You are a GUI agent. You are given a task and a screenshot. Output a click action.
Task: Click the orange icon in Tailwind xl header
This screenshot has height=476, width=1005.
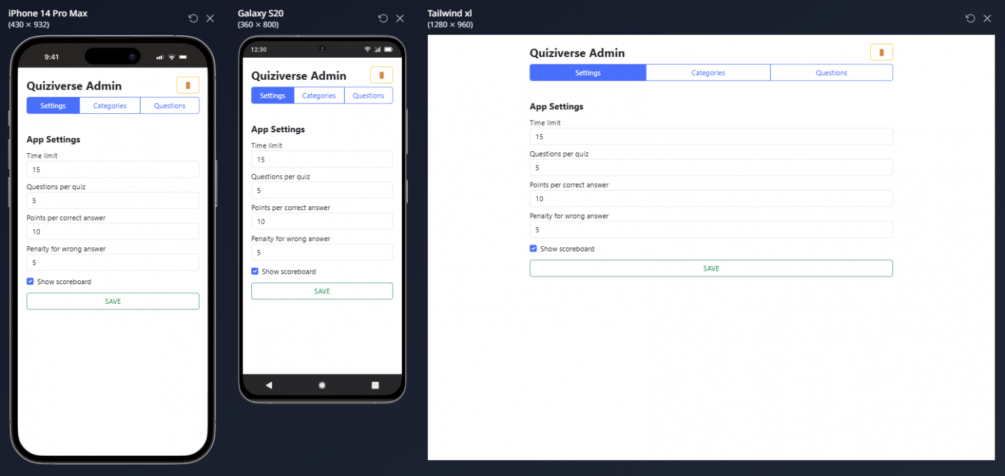tap(881, 52)
